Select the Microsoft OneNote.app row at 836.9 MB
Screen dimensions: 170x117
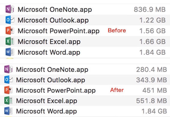(x=85, y=9)
